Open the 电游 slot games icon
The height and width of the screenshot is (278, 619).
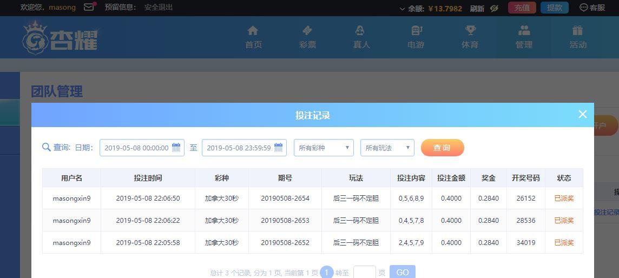pyautogui.click(x=416, y=31)
